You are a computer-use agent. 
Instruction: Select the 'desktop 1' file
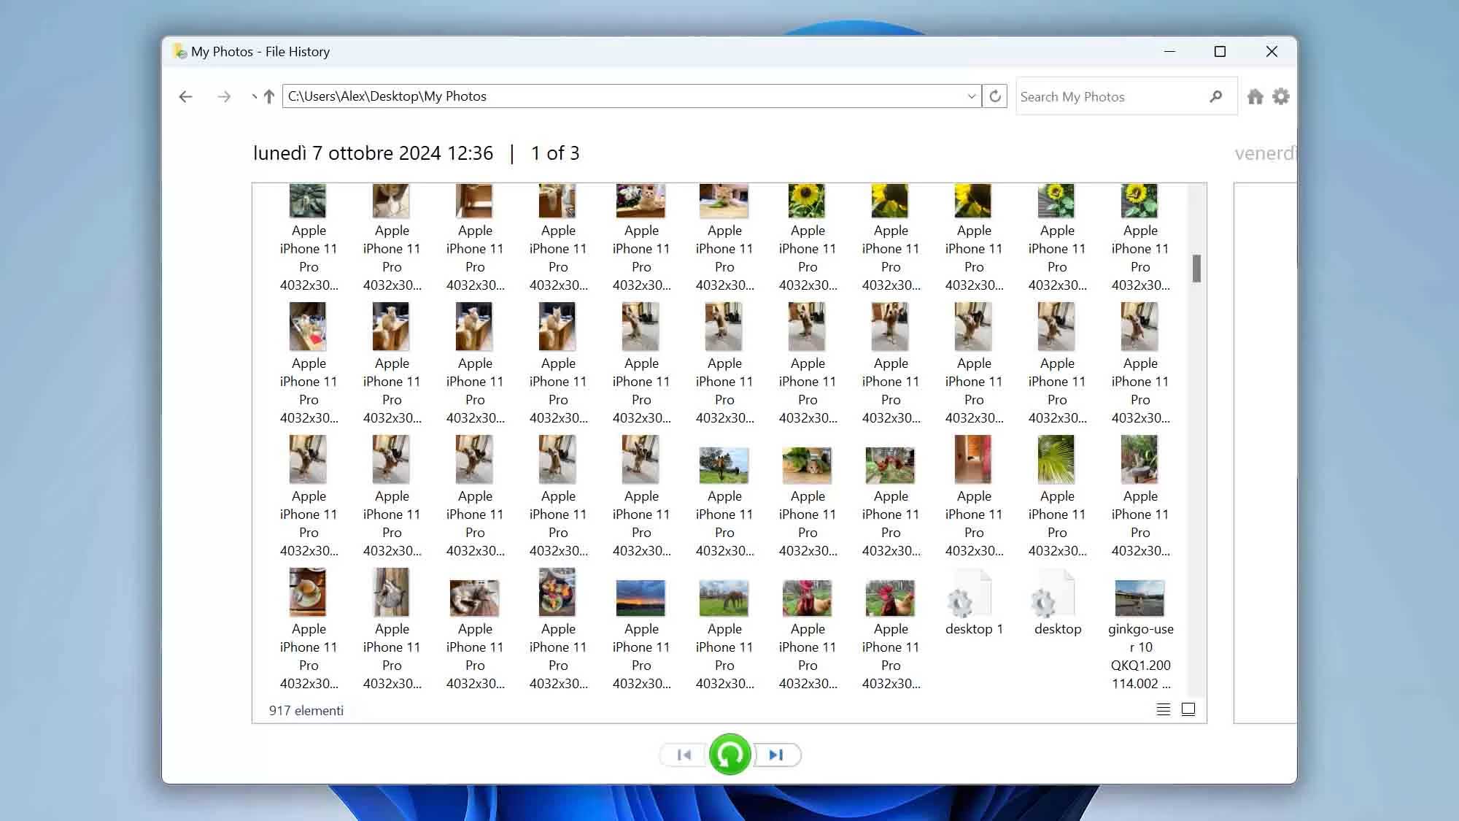point(973,603)
